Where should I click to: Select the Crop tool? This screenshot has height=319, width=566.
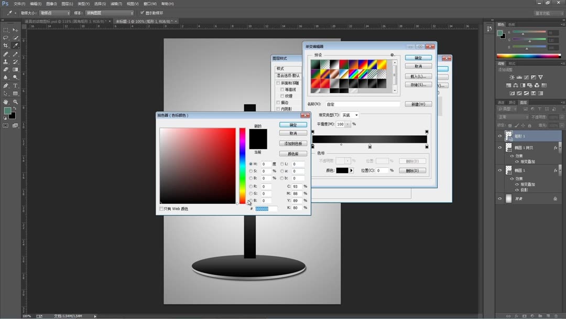click(5, 45)
